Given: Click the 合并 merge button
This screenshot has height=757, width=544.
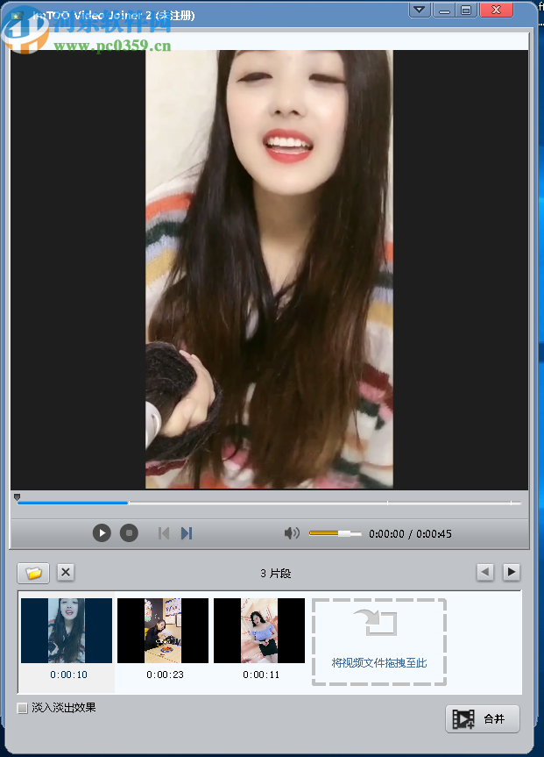Looking at the screenshot, I should pos(483,719).
